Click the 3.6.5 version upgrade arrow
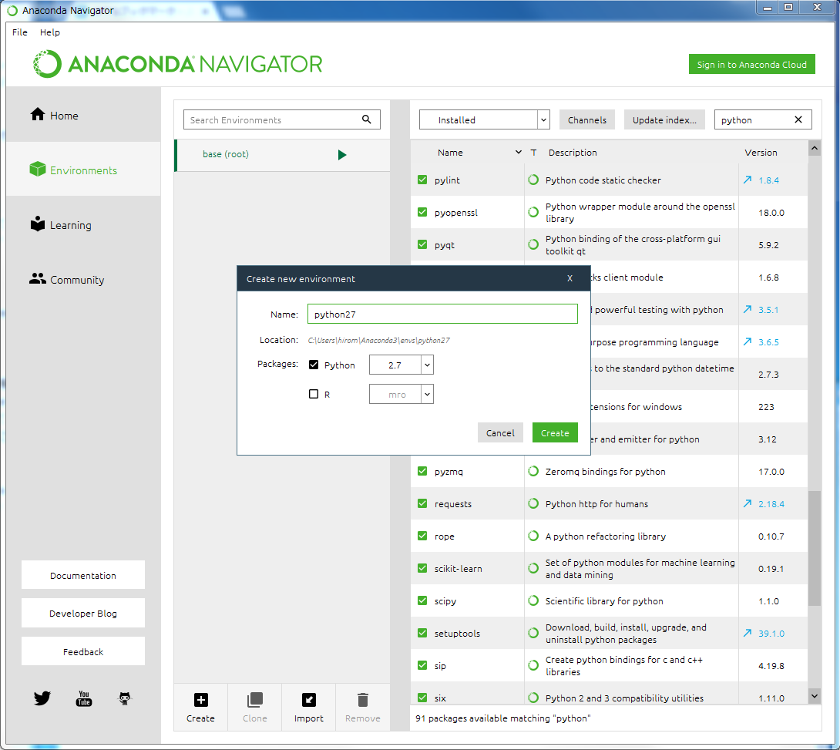This screenshot has width=840, height=750. pyautogui.click(x=748, y=341)
